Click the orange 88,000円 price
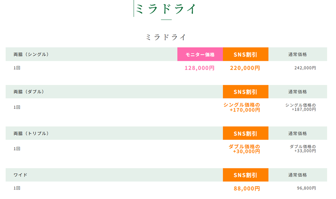This screenshot has width=336, height=199. (247, 188)
